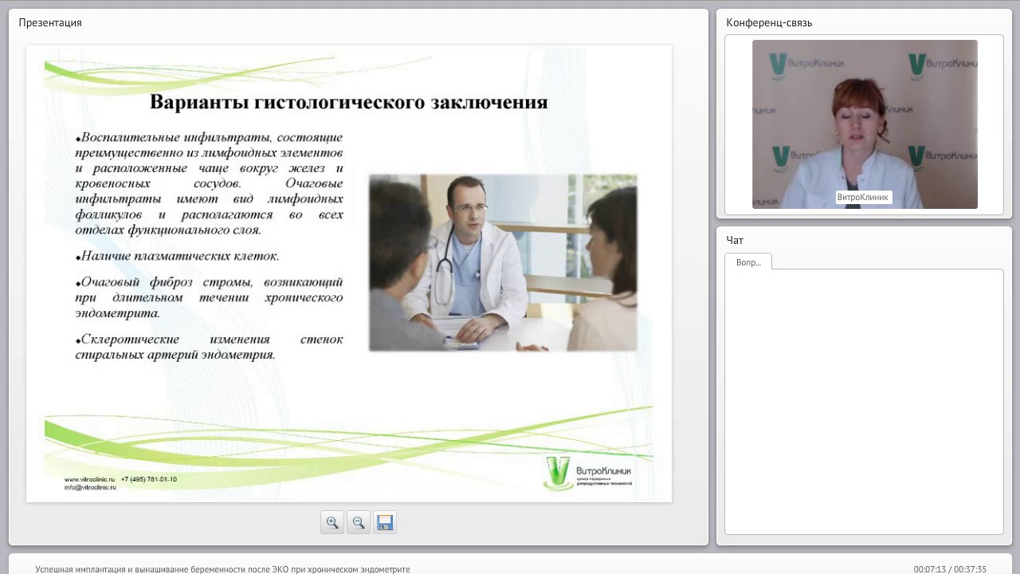Click bullet 'Очаговый фиброз стромы...'
Screen dimensions: 1020x574
(210, 297)
